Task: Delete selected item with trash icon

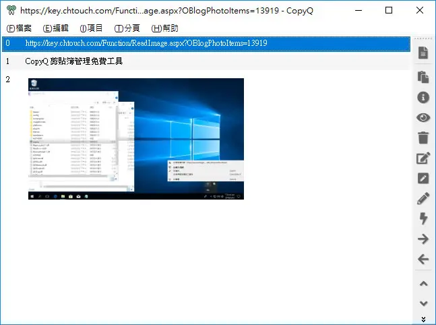Action: tap(423, 138)
